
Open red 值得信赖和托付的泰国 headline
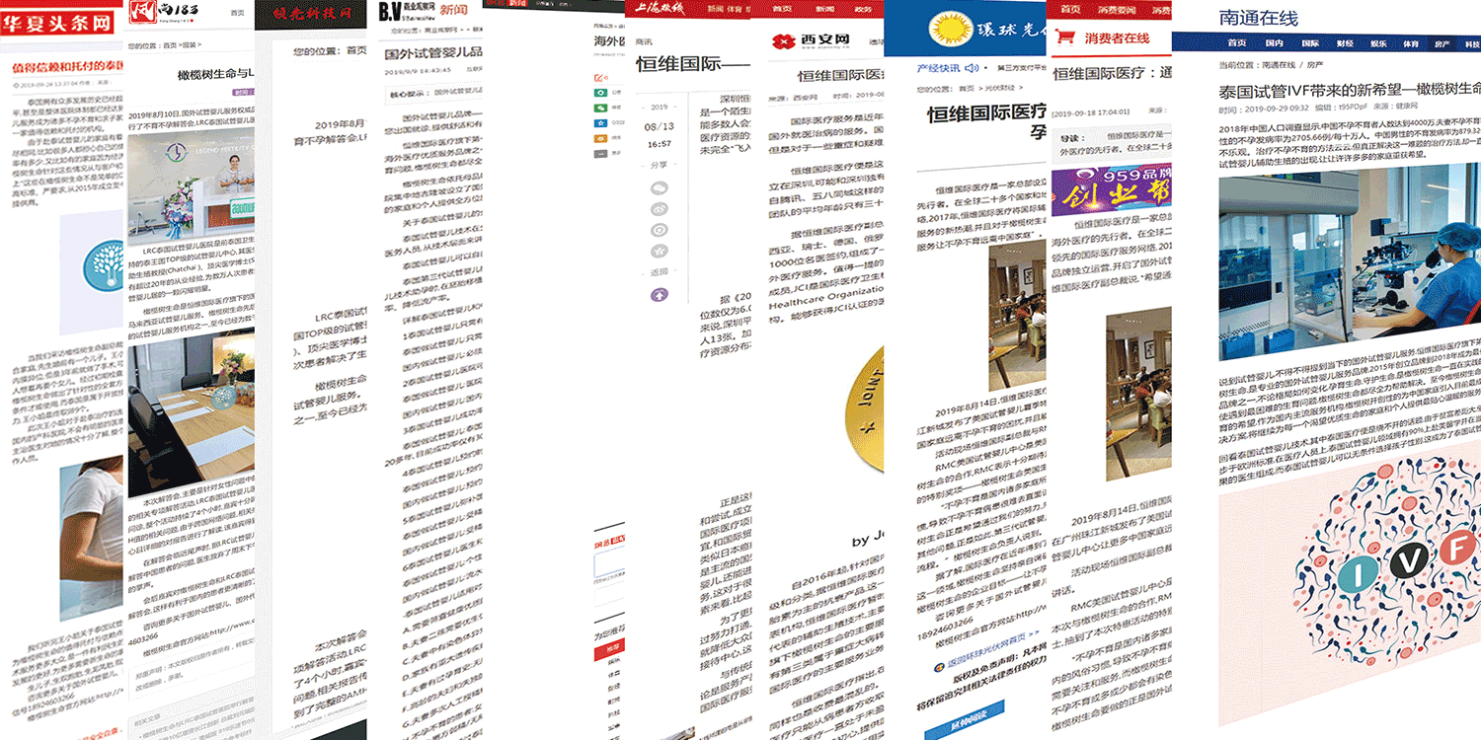67,67
